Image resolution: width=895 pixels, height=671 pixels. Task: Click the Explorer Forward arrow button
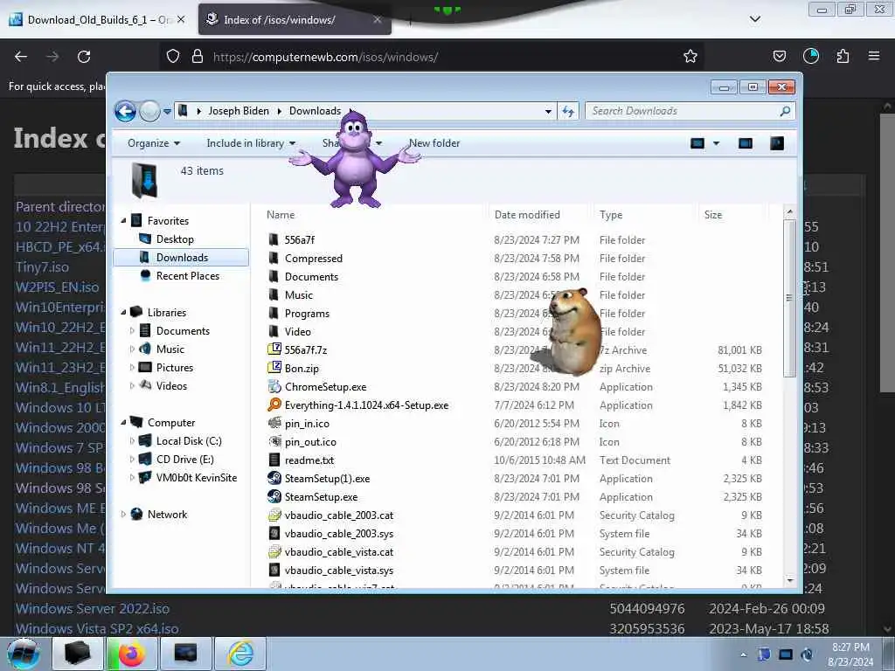149,111
